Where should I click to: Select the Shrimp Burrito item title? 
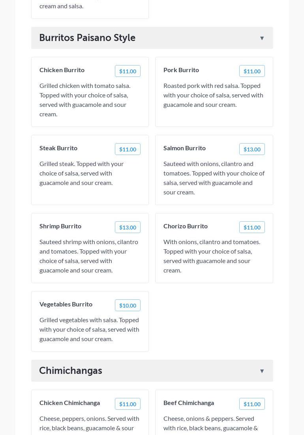pyautogui.click(x=60, y=226)
